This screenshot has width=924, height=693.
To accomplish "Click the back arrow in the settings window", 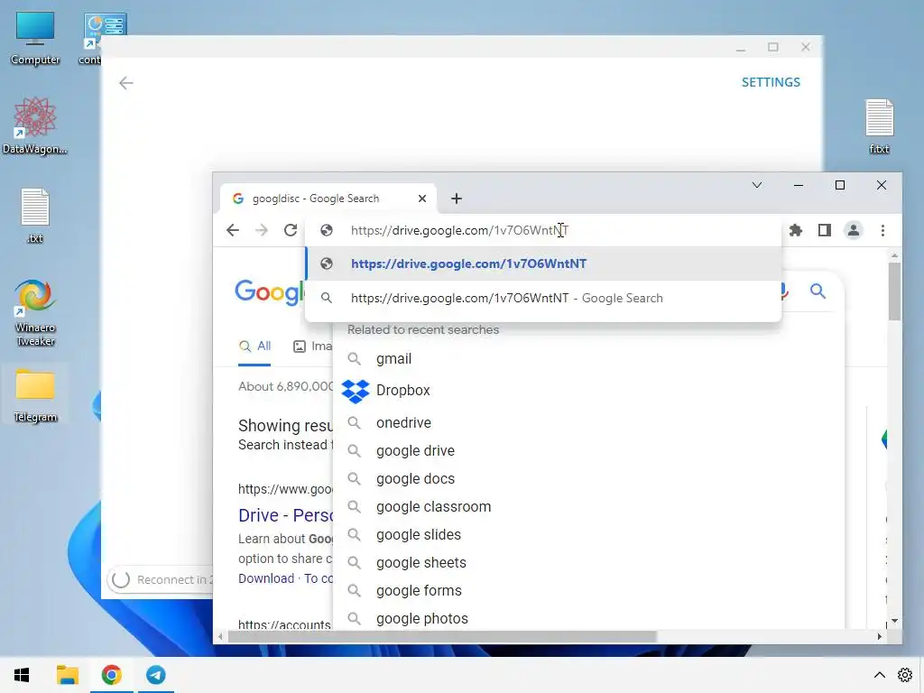I will pyautogui.click(x=126, y=83).
